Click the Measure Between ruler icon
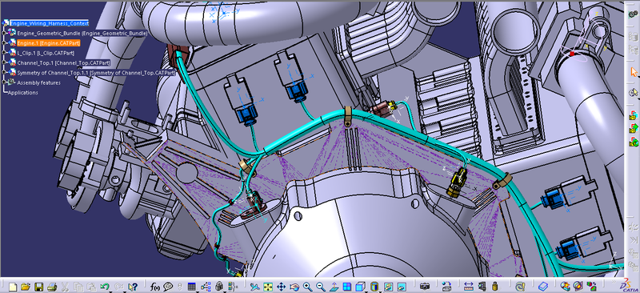Viewport: 640px width, 293px height. point(468,287)
